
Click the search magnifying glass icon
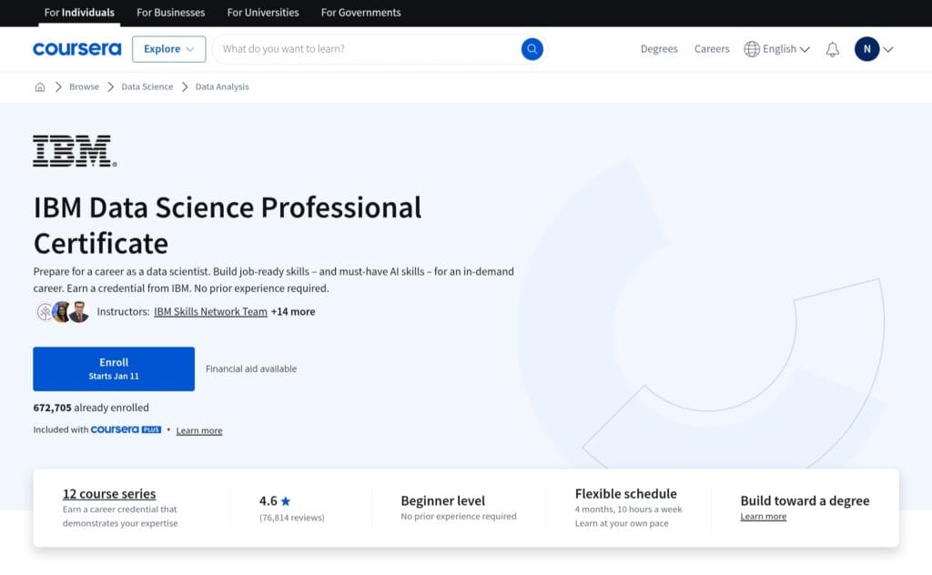pos(532,49)
